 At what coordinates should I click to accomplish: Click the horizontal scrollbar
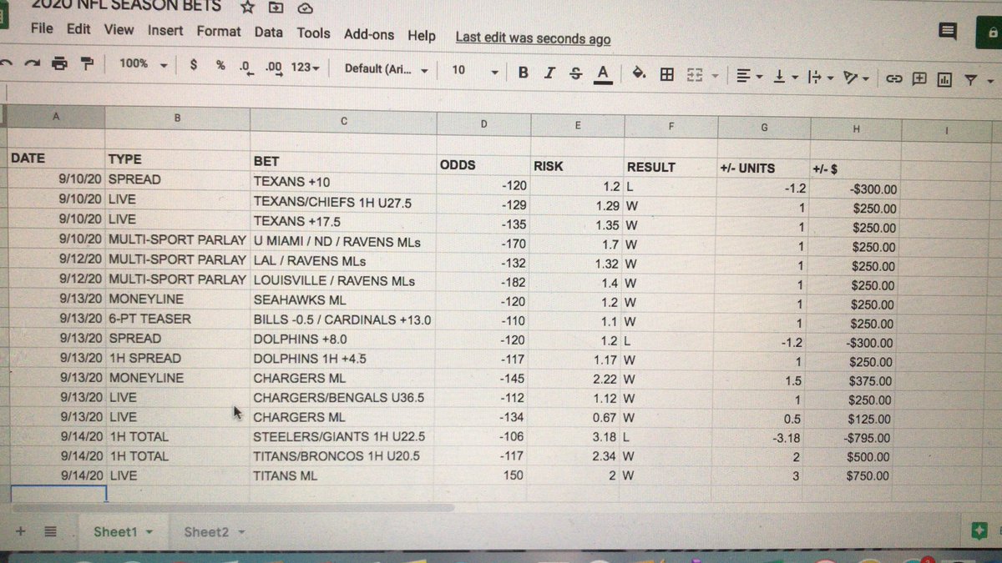(234, 507)
